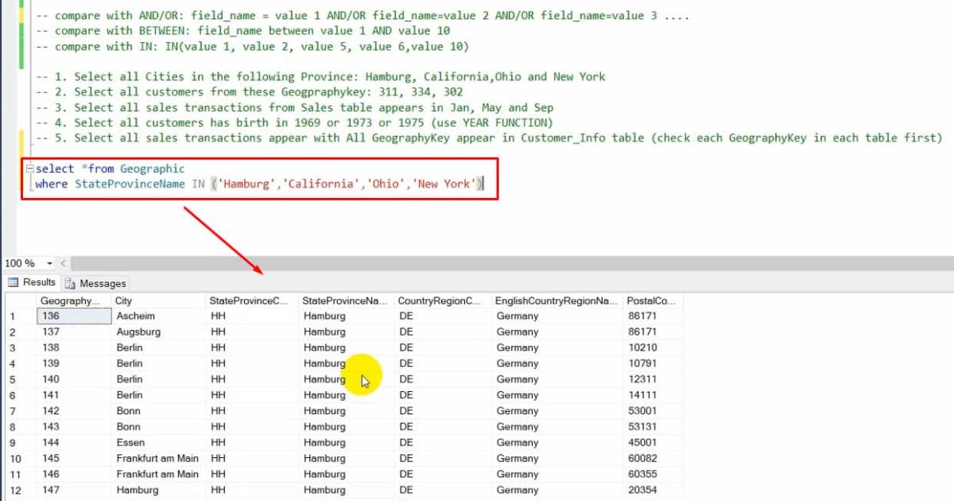The width and height of the screenshot is (954, 501).
Task: Select the cell showing GeographyKey 136
Action: (72, 316)
